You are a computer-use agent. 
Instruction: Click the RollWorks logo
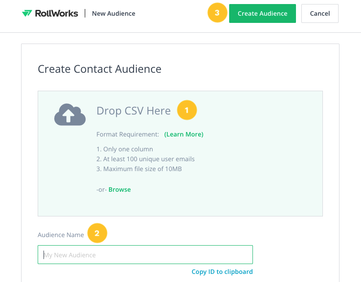(x=50, y=13)
